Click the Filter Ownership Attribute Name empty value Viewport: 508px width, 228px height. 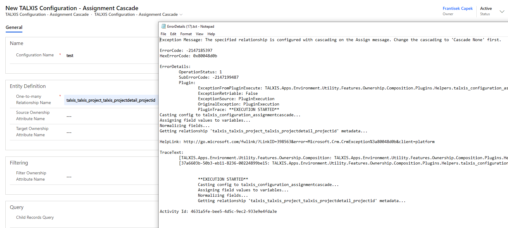(69, 177)
